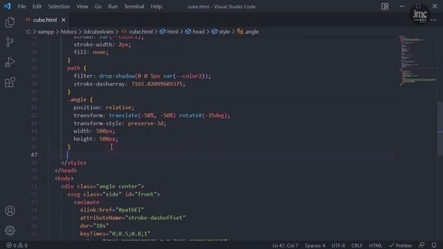This screenshot has width=443, height=249.
Task: Show errors count in status bar
Action: click(x=12, y=246)
